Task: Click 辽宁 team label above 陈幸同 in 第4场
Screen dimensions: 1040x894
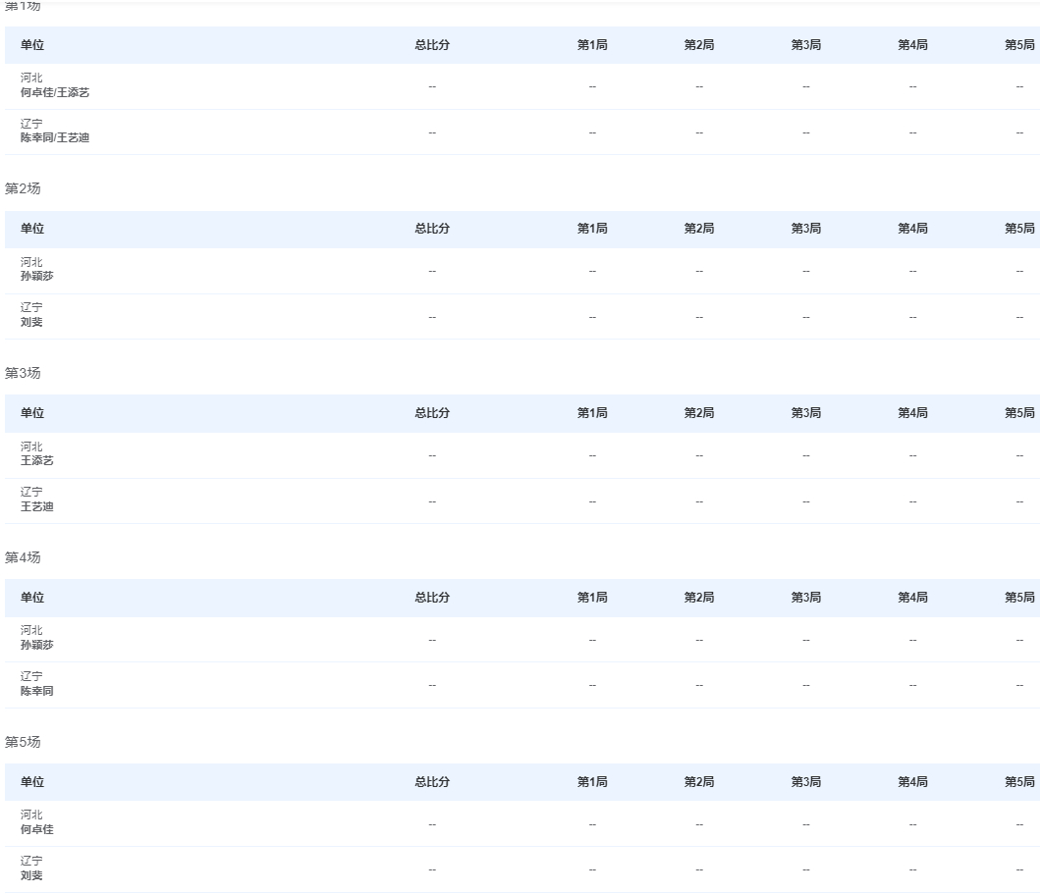Action: [31, 676]
